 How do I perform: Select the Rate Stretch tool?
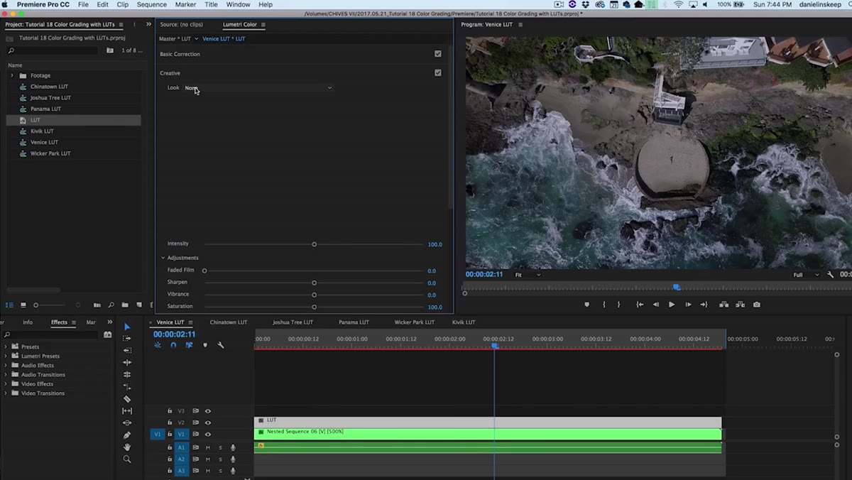coord(127,387)
